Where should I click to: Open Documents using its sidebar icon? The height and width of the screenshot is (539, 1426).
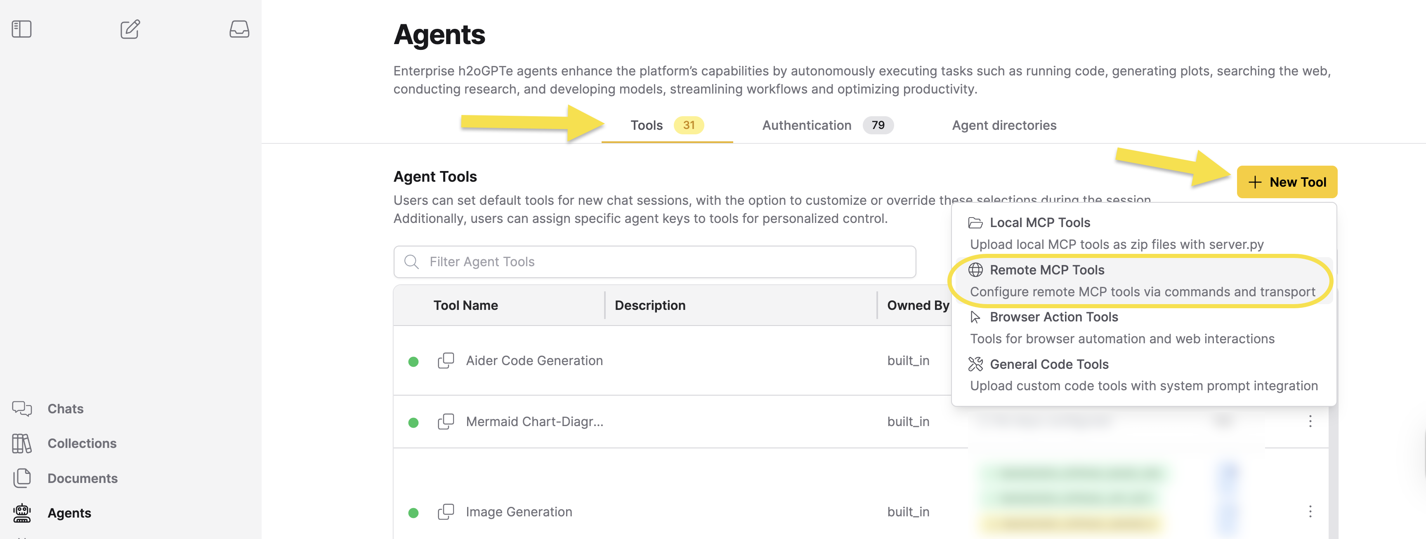click(x=21, y=478)
